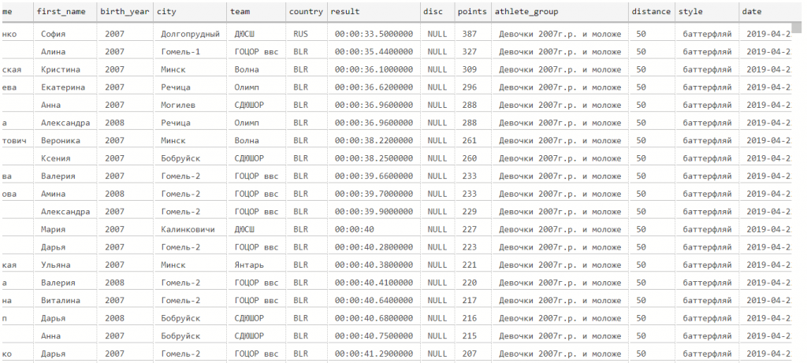Select result 00:00:33.5000000
Viewport: 807px width, 363px height.
click(x=374, y=34)
